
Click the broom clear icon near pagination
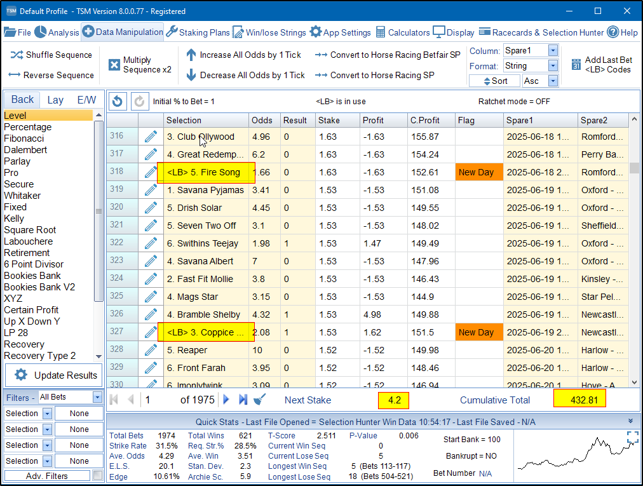coord(259,400)
